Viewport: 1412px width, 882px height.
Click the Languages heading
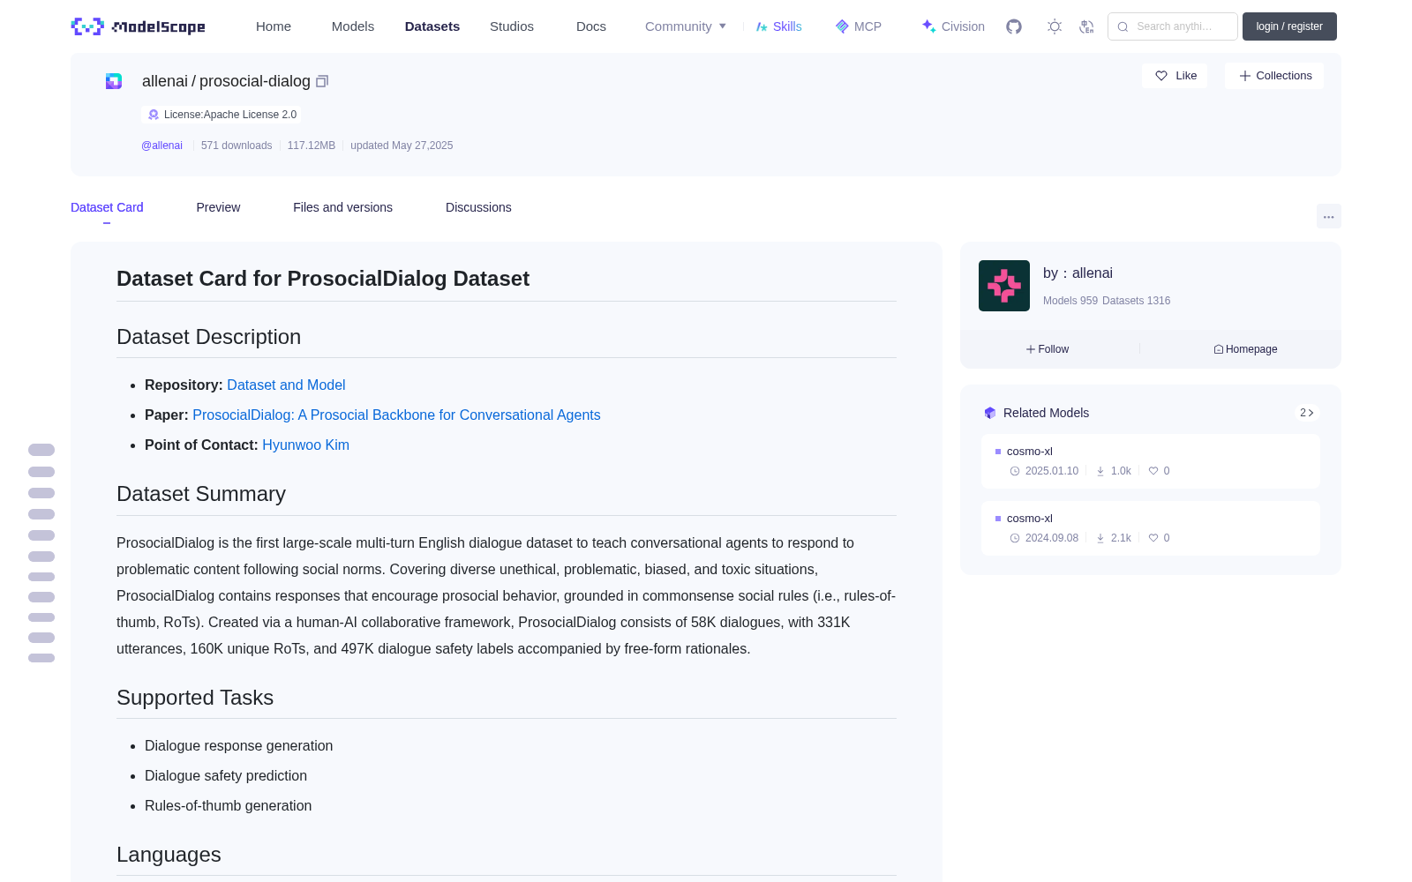[x=169, y=855]
